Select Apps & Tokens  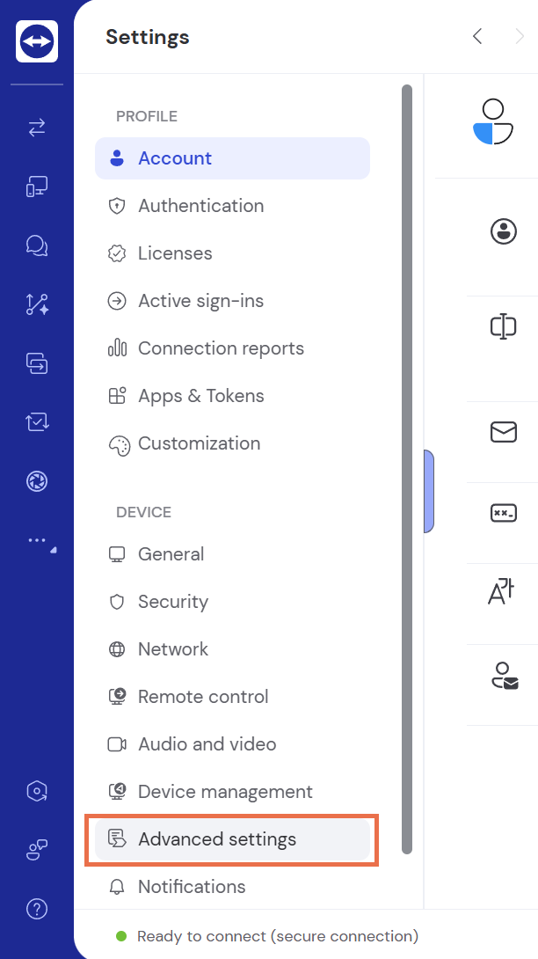tap(200, 396)
